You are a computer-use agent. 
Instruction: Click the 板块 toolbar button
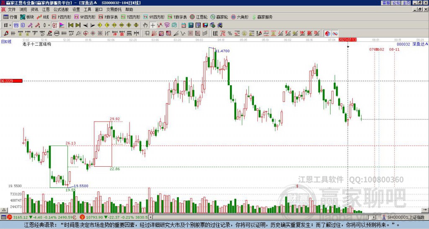pyautogui.click(x=27, y=17)
